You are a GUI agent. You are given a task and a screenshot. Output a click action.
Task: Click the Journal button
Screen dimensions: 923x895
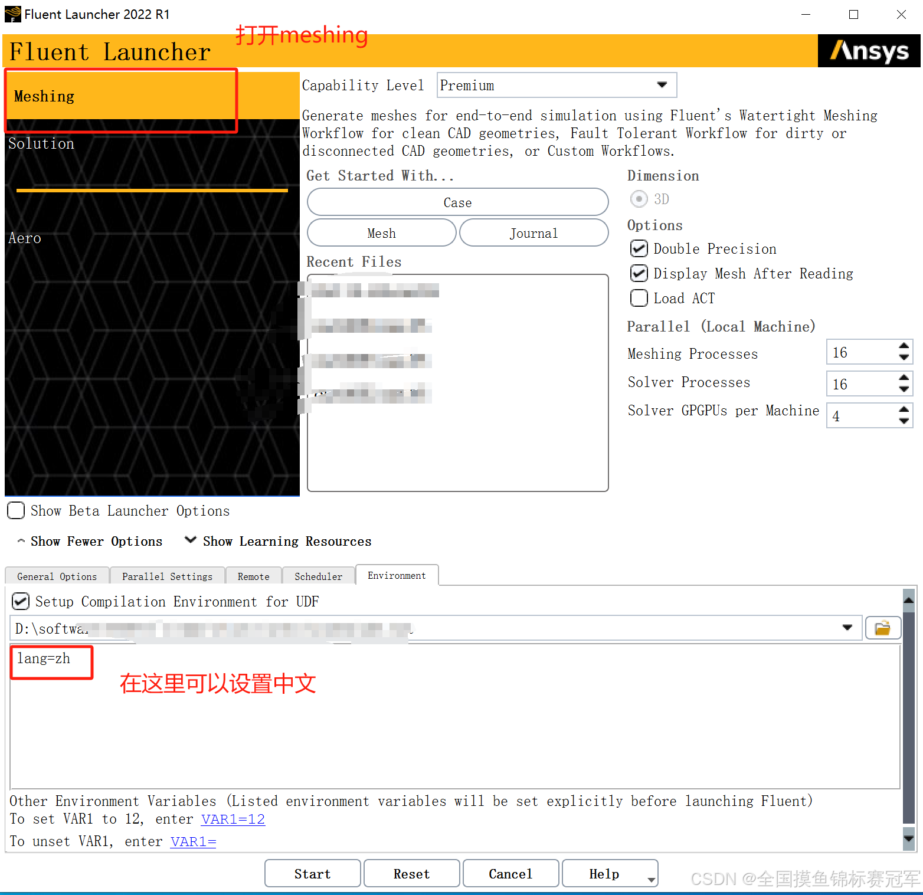click(533, 233)
